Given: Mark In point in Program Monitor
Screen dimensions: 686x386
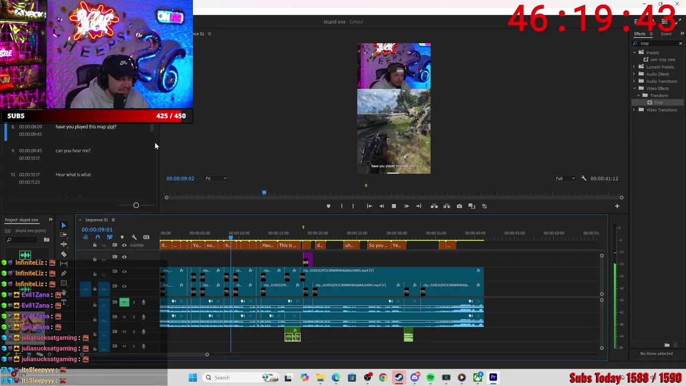Looking at the screenshot, I should pos(341,206).
